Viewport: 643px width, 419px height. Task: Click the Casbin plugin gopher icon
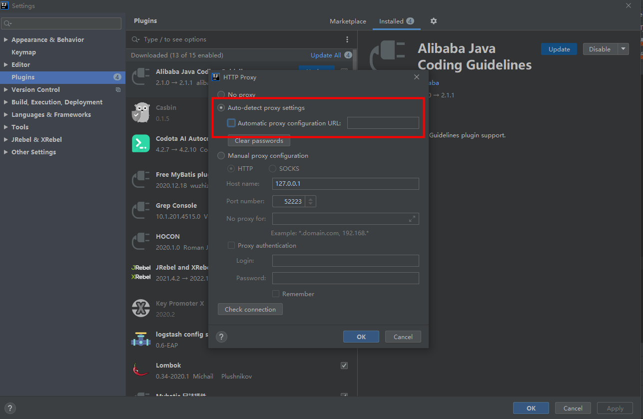[141, 113]
